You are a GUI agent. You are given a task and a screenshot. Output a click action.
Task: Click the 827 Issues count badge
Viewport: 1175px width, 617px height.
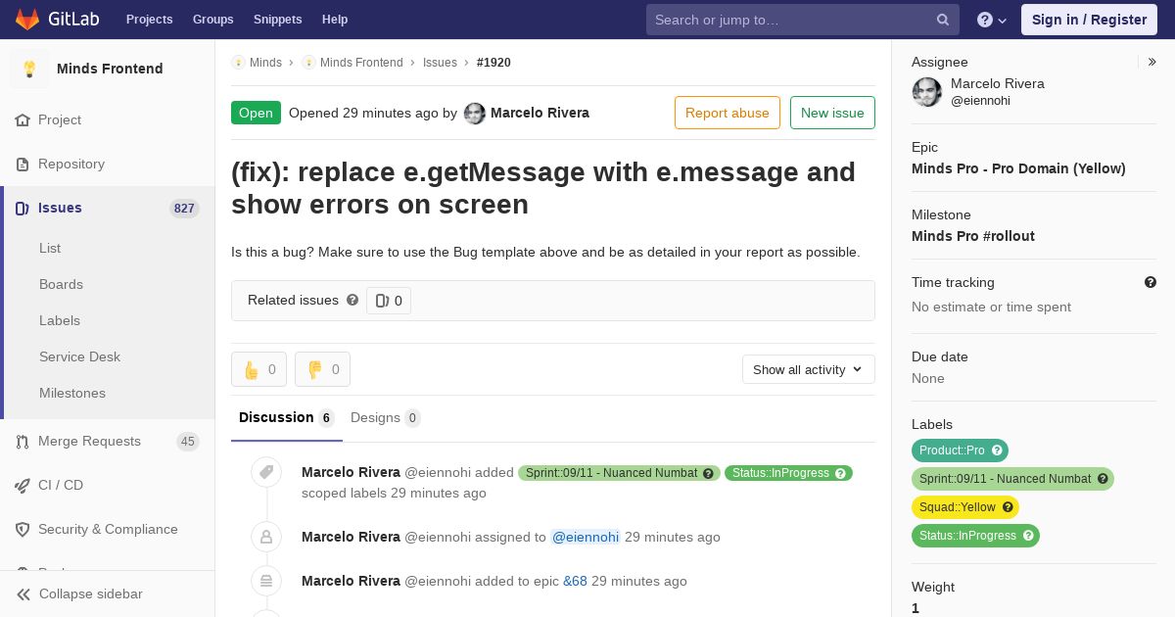point(184,209)
